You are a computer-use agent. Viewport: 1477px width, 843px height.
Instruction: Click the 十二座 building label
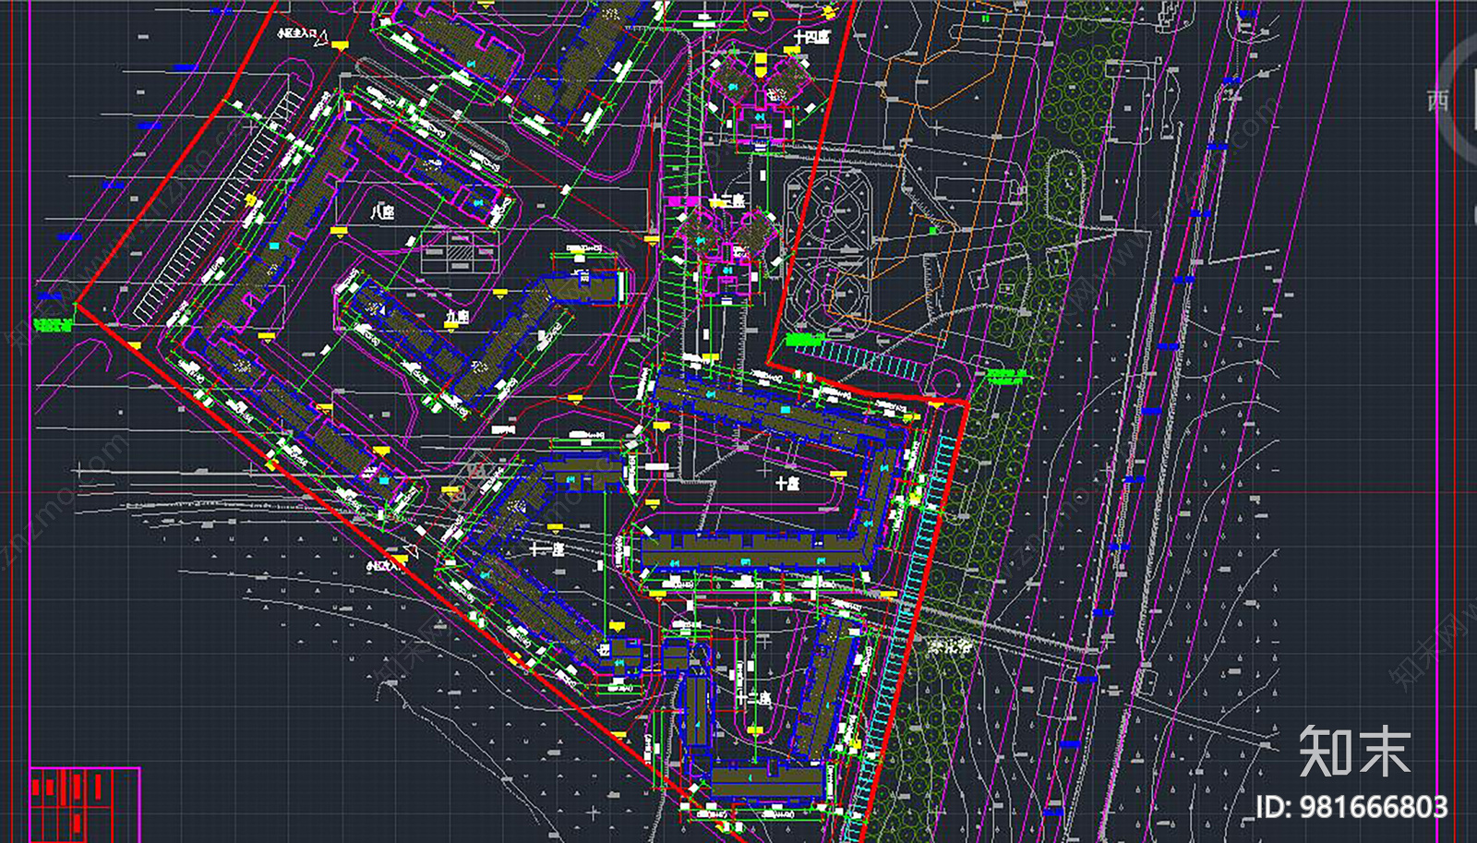click(x=753, y=698)
